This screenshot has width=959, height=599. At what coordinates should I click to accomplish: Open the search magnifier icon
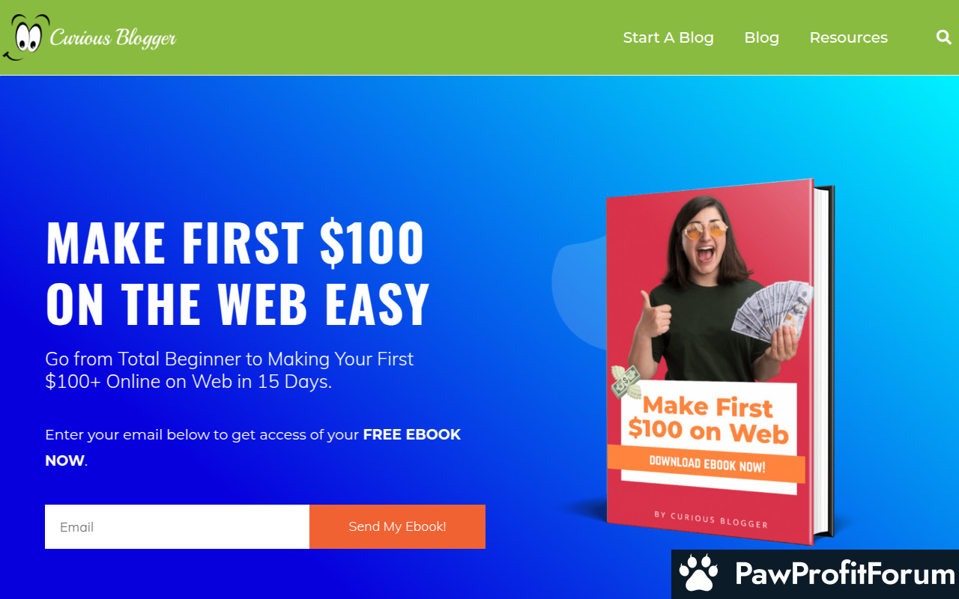(x=943, y=37)
